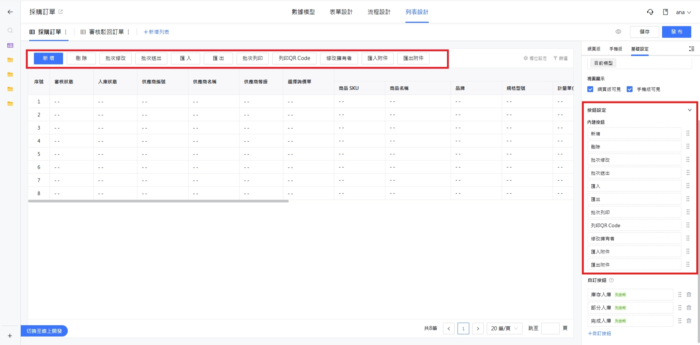Go to next page arrow
The width and height of the screenshot is (700, 345).
478,328
